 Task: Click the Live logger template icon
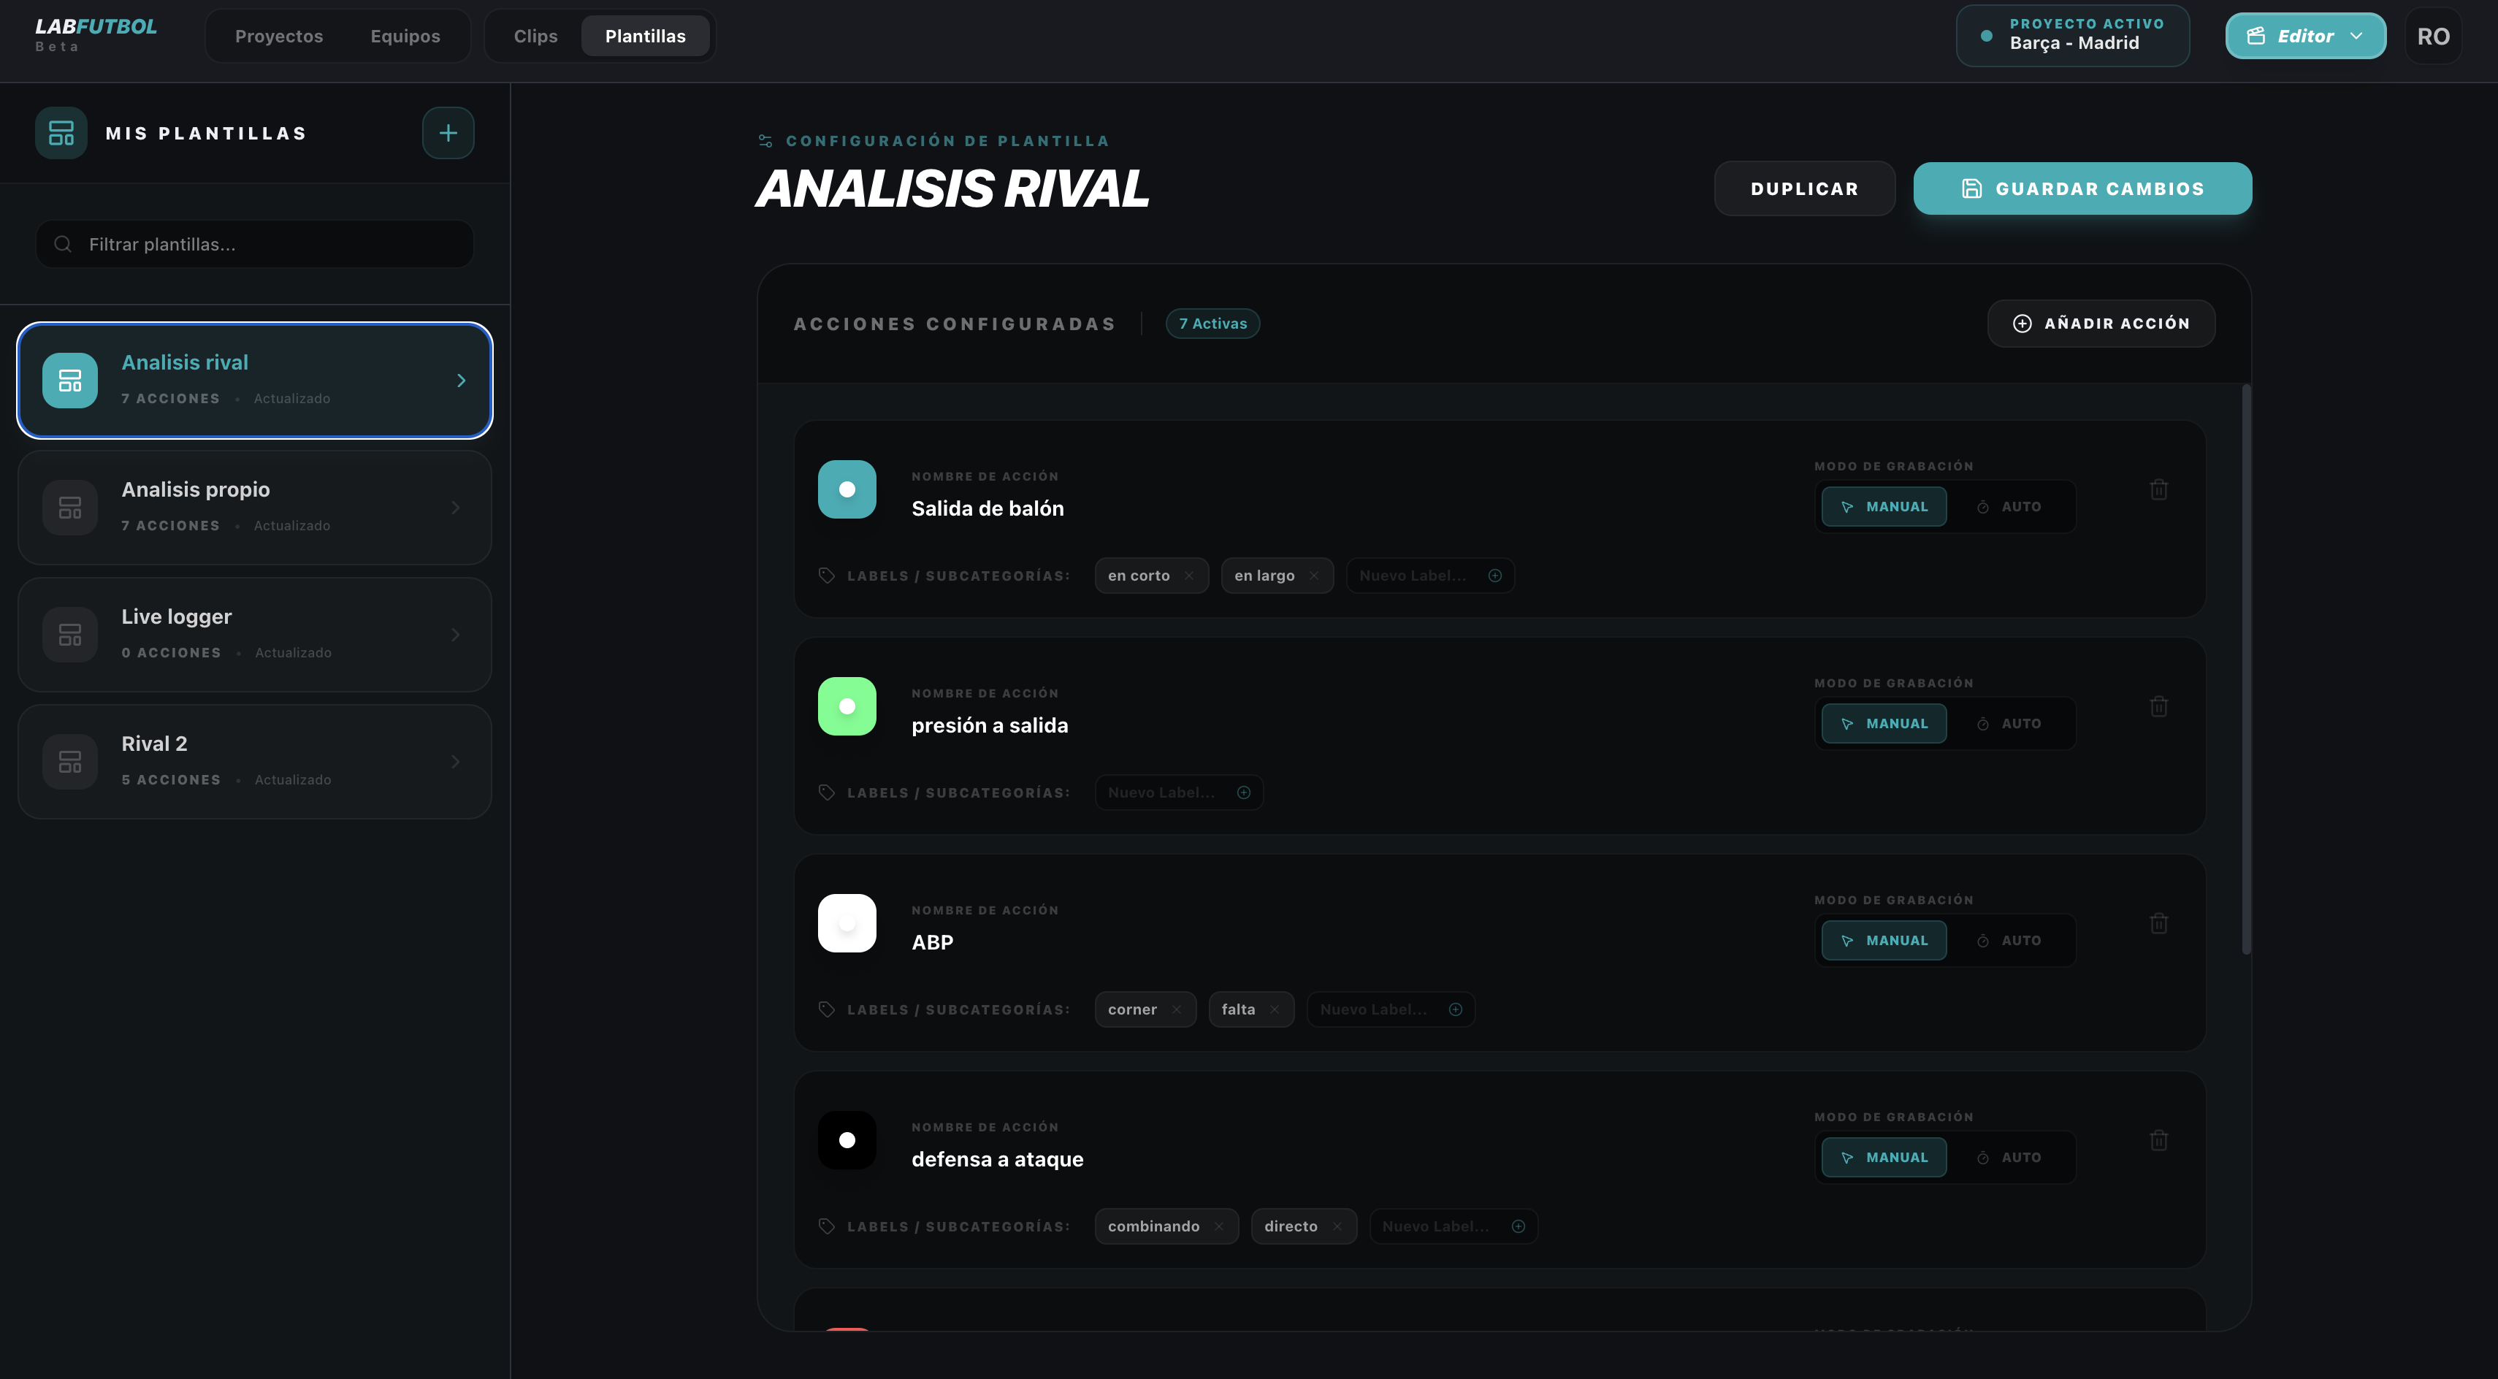70,634
